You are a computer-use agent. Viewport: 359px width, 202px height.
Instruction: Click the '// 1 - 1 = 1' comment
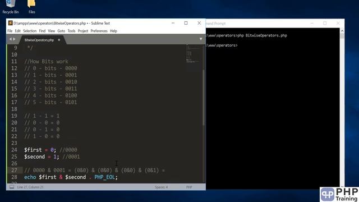42,116
